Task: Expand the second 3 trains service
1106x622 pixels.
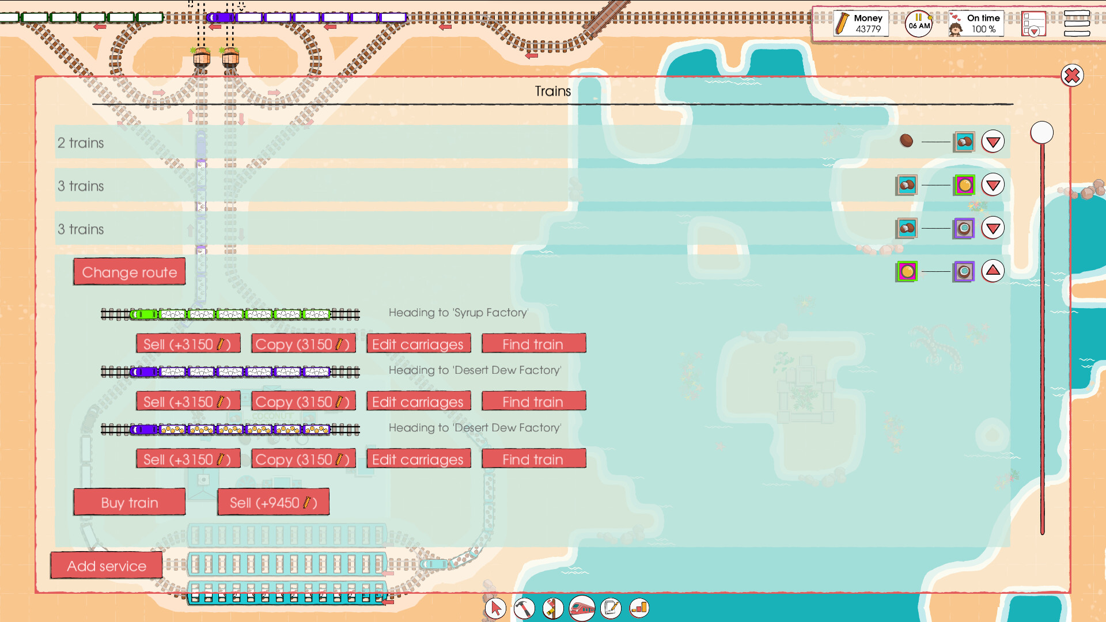Action: [993, 228]
